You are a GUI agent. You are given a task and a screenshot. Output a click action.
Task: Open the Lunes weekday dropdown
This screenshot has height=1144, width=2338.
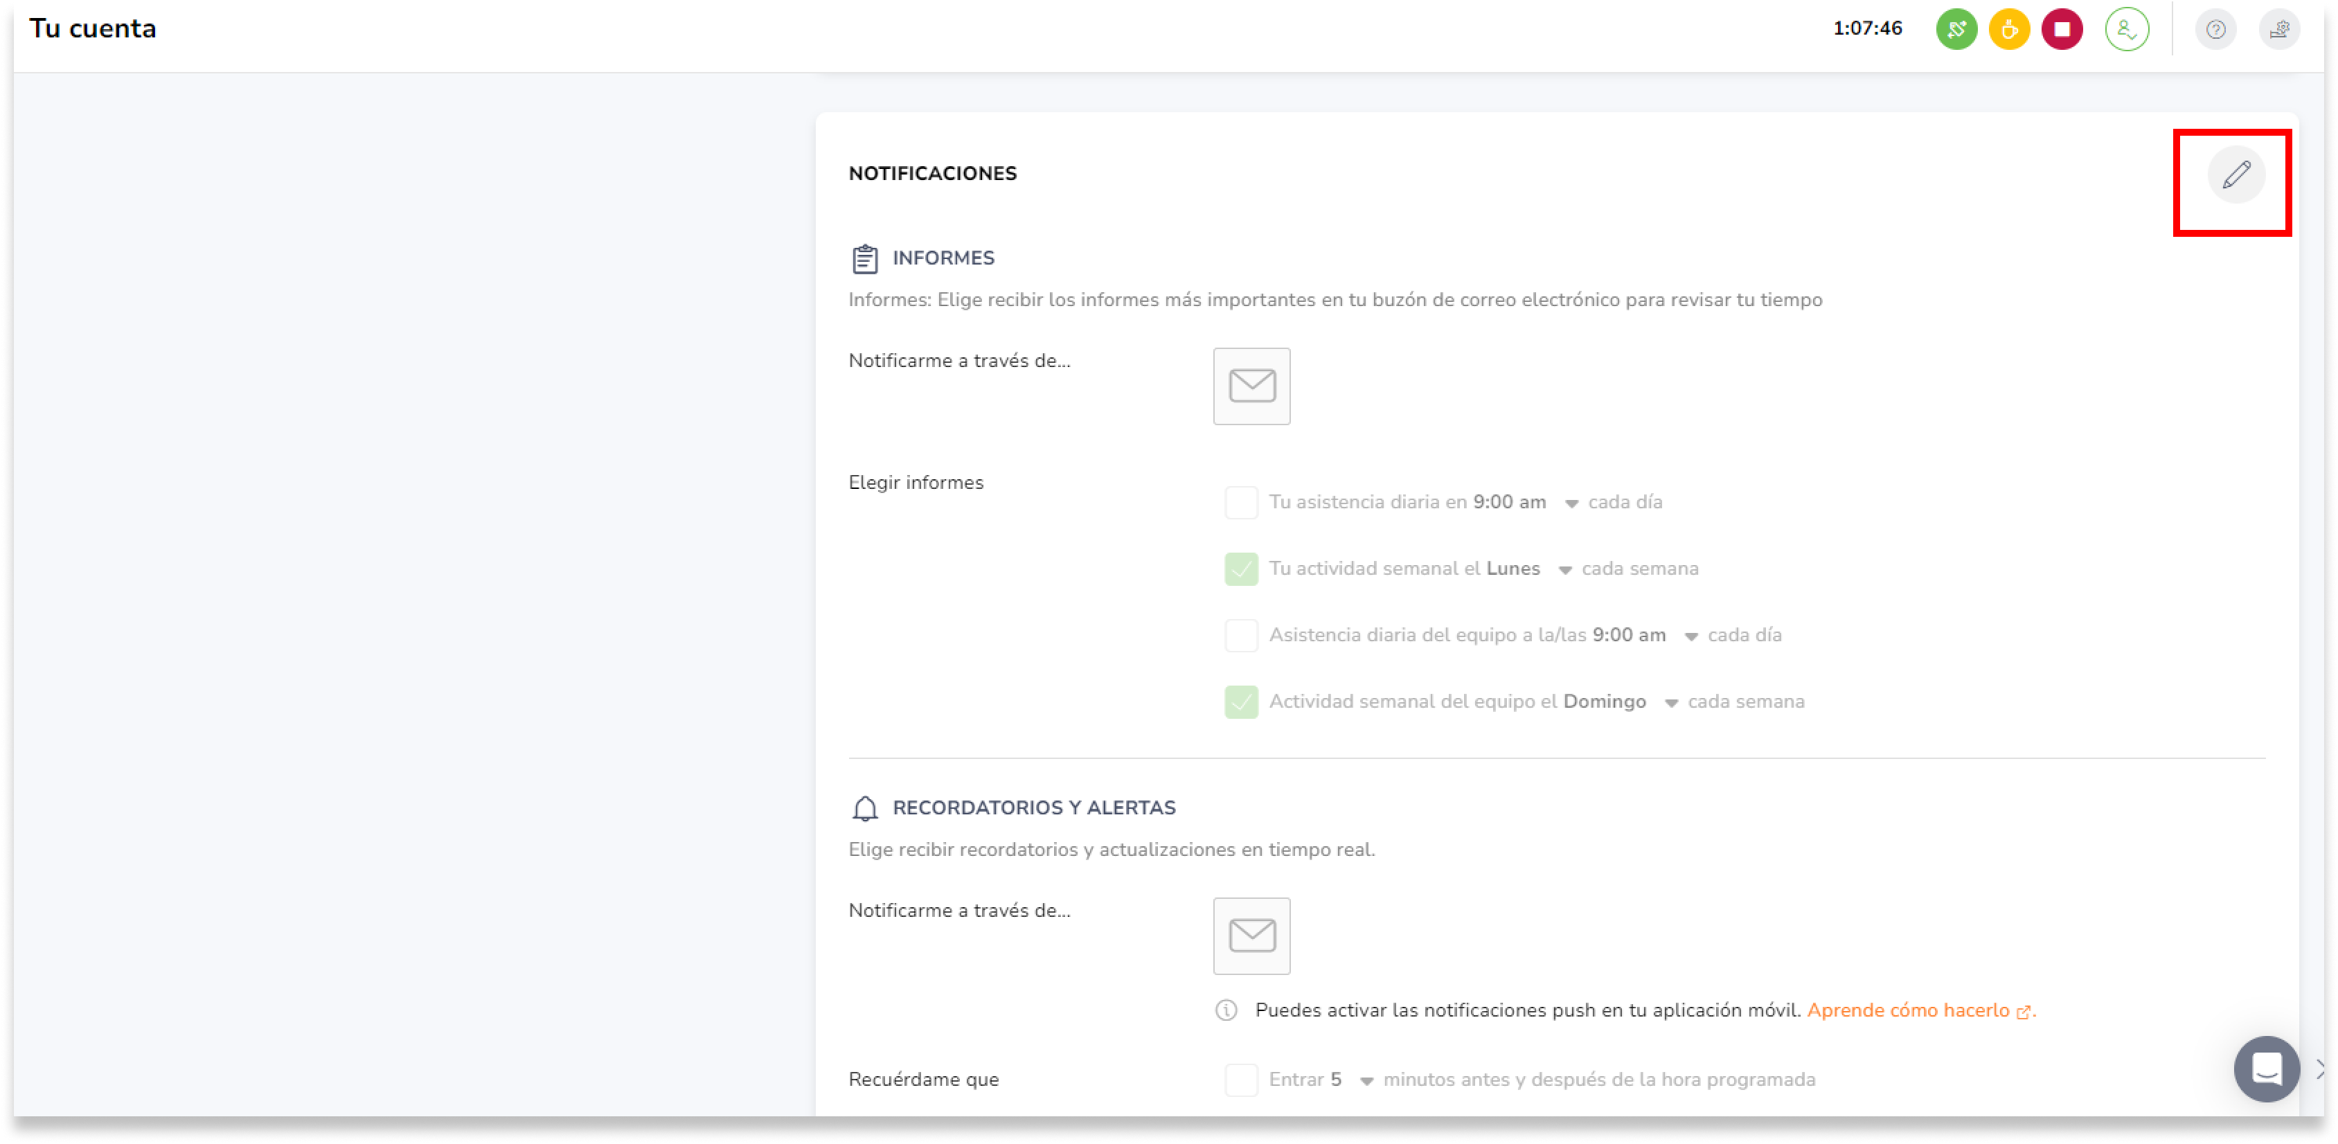click(x=1564, y=570)
